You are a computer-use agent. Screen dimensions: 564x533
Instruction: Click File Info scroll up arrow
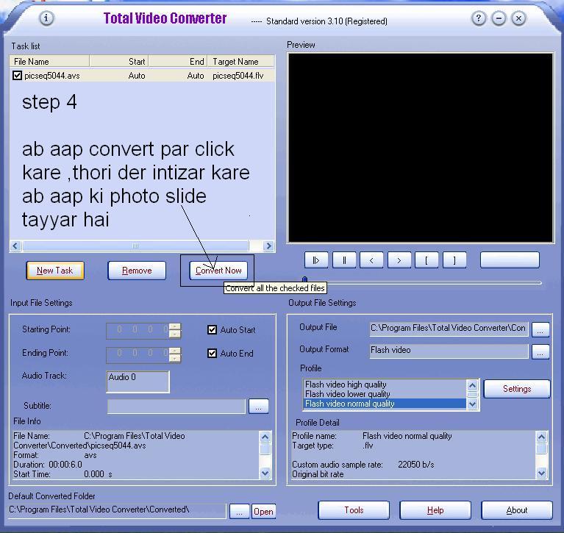tap(265, 437)
